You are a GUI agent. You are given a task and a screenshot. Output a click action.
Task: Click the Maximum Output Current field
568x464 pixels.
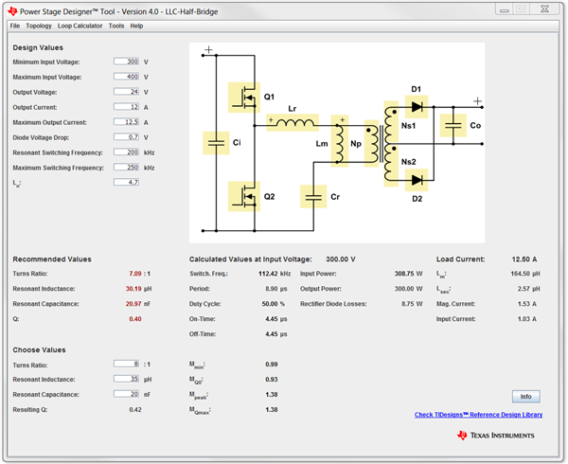[x=127, y=122]
